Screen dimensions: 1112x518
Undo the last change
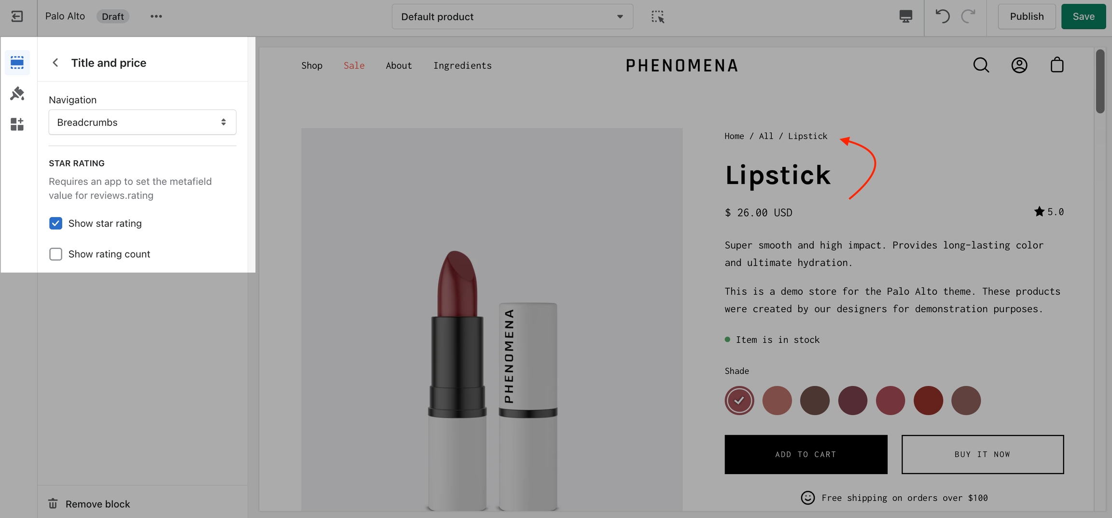942,16
